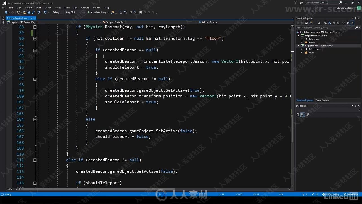Click the Uncomment Lines toolbar icon

click(135, 12)
